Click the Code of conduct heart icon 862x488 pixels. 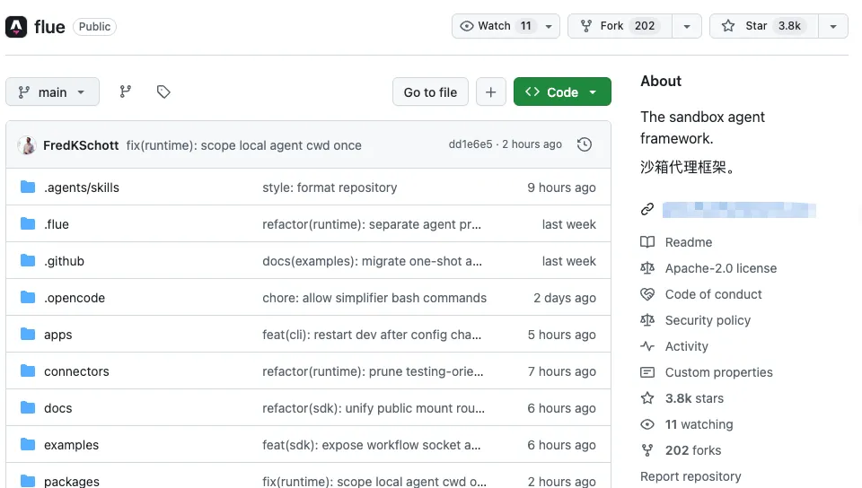(x=647, y=294)
